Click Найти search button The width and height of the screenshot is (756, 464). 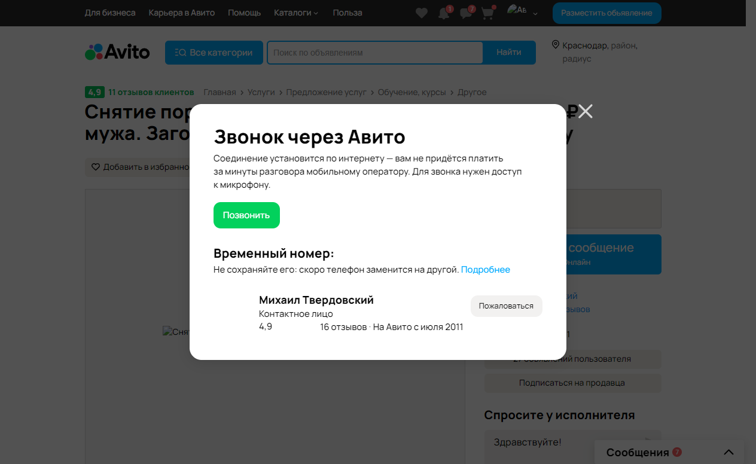pos(509,53)
